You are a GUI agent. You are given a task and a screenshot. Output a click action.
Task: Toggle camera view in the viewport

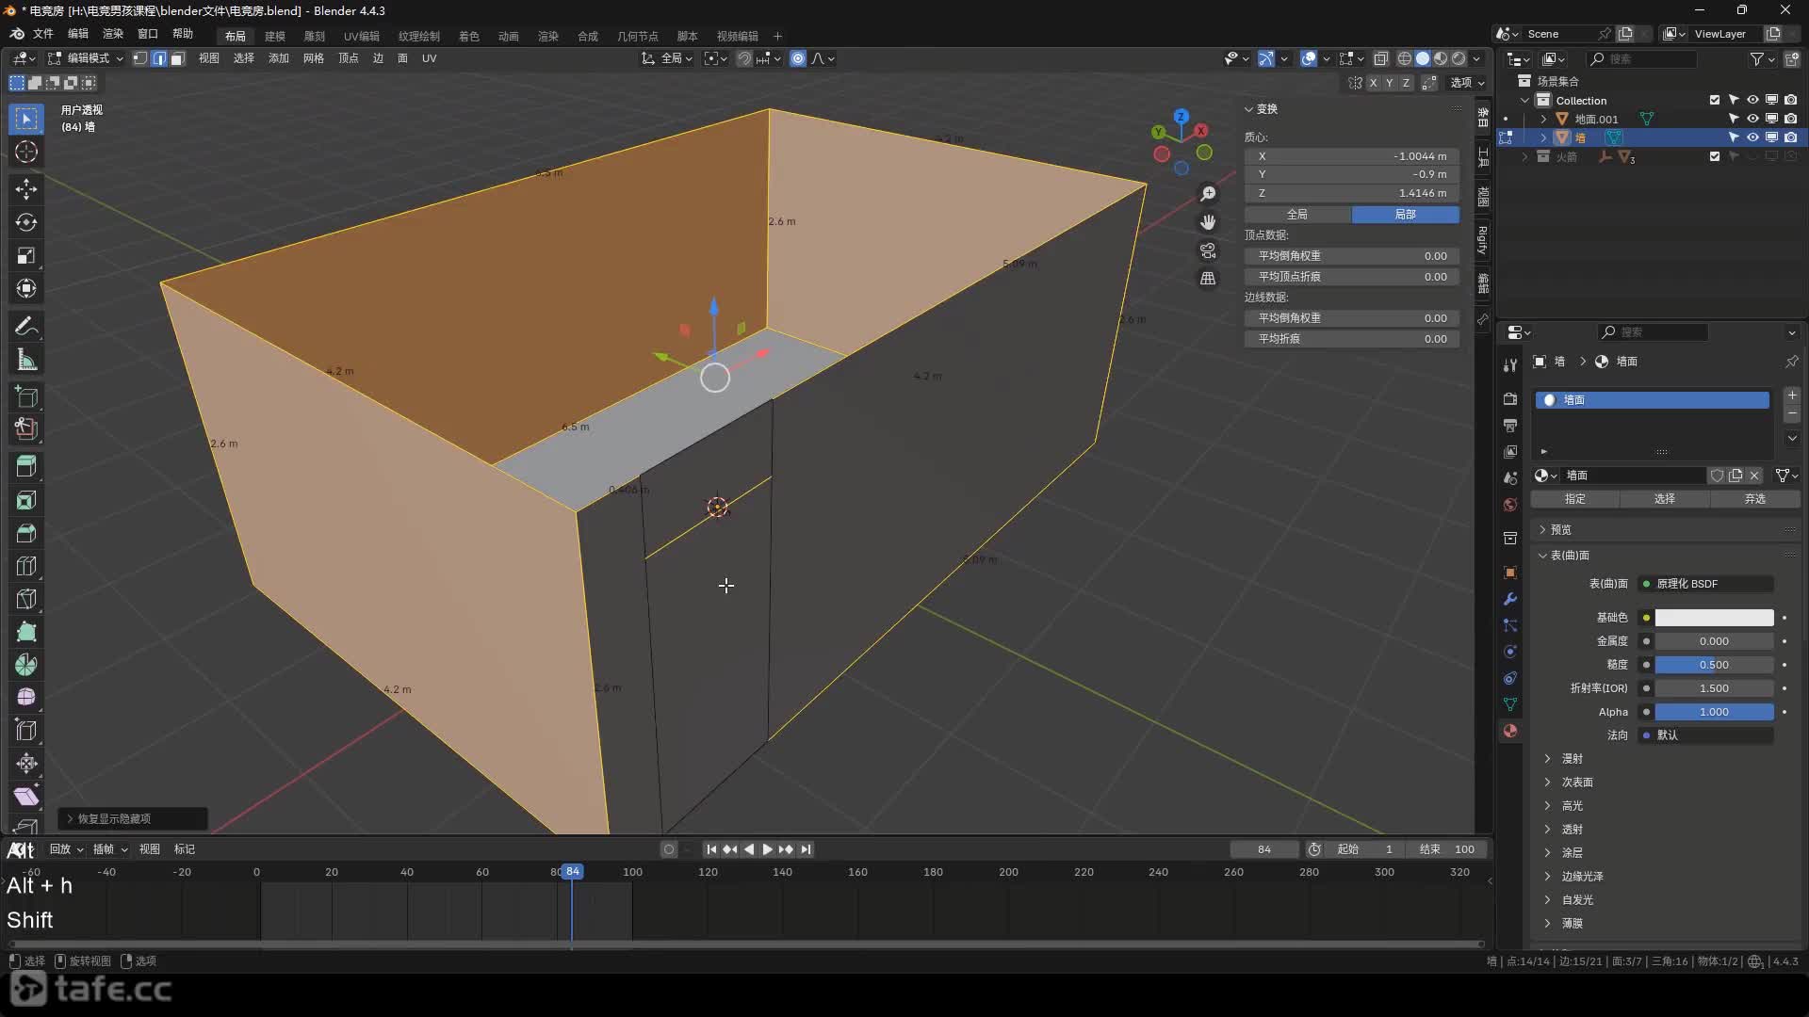pos(1208,250)
